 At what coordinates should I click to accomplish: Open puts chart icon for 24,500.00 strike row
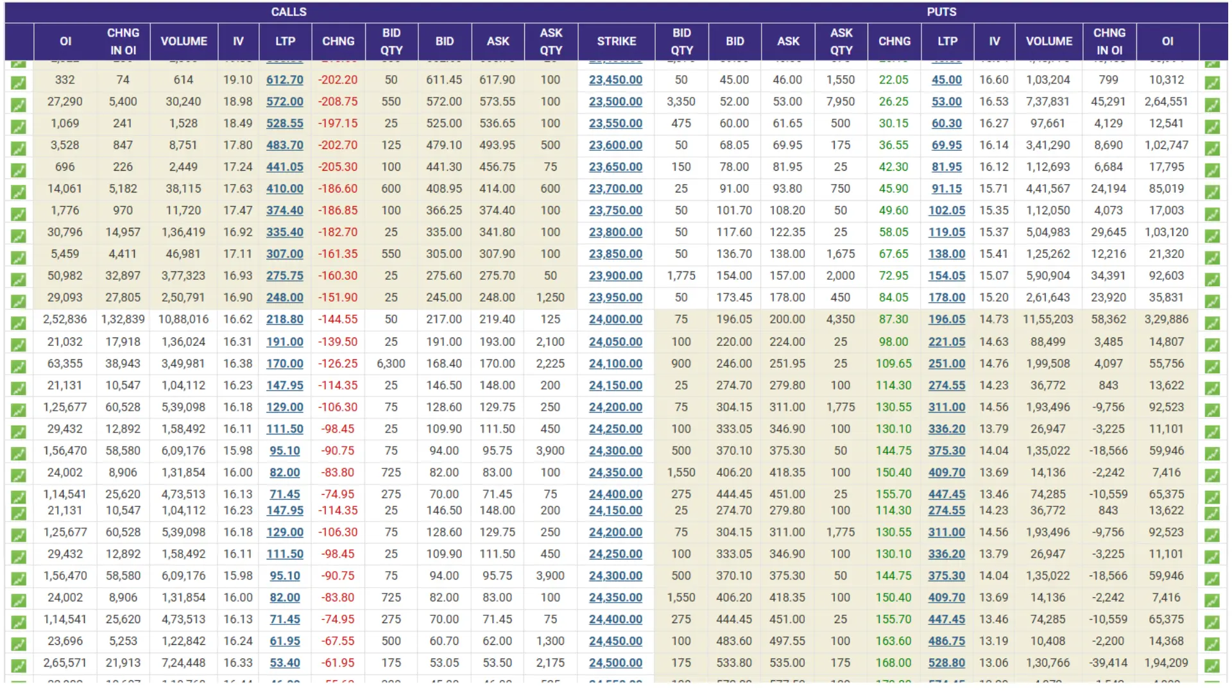point(1212,666)
